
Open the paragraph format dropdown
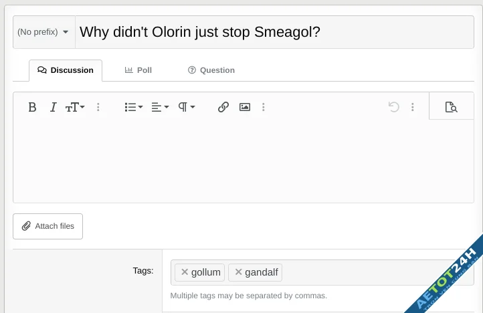(x=187, y=107)
